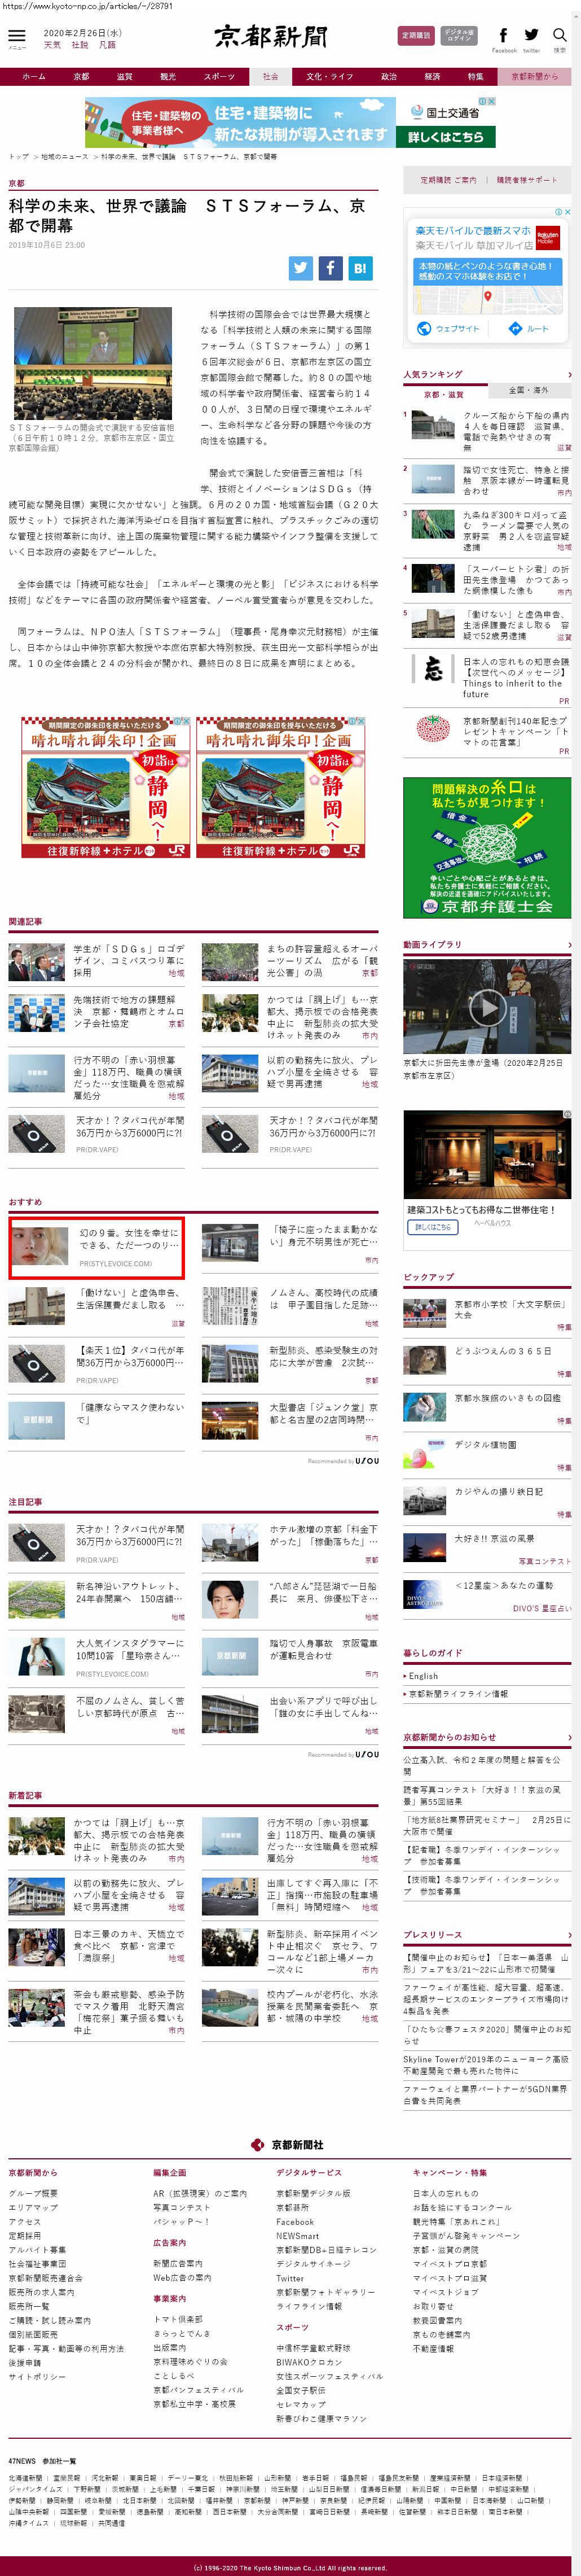Expand the 人気ランキング section arrow

coord(569,375)
